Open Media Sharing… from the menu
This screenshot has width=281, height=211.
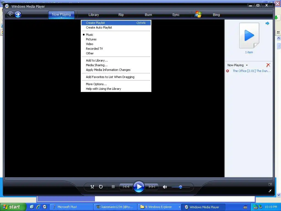pos(116,65)
